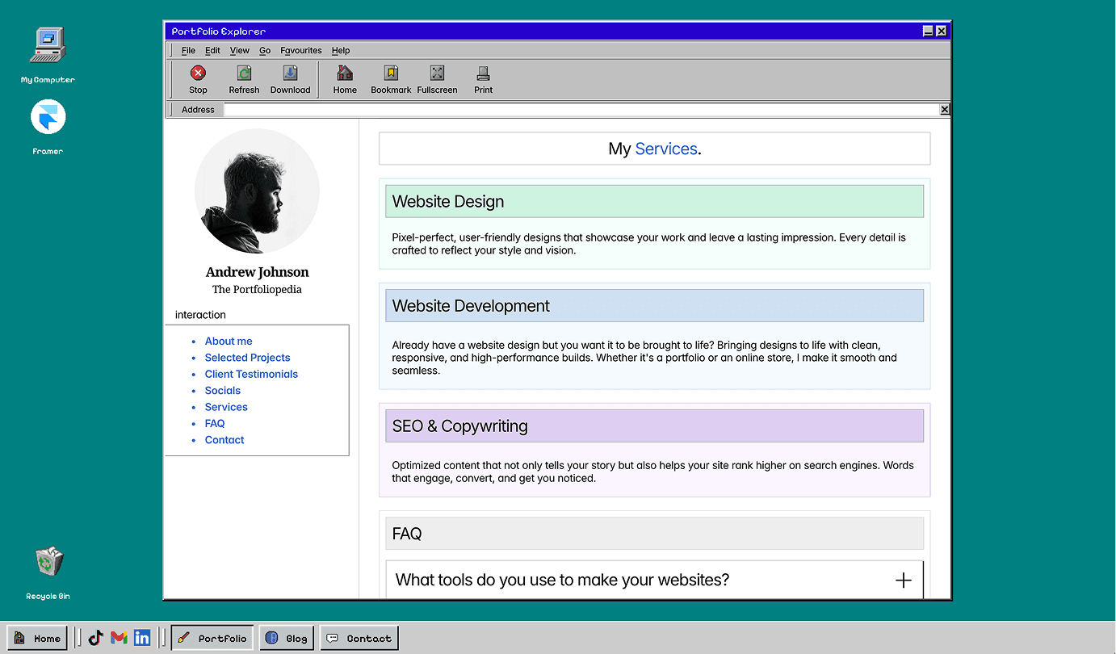The height and width of the screenshot is (654, 1116).
Task: Open the View menu
Action: 240,50
